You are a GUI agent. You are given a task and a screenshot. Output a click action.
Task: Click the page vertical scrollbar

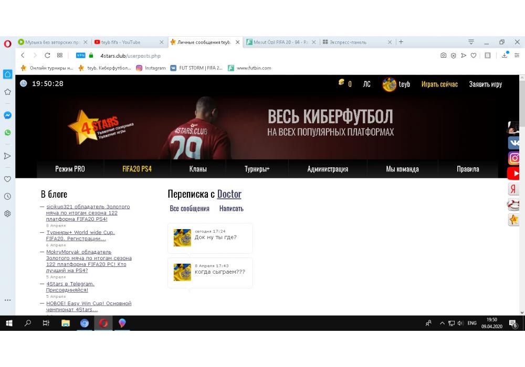tap(521, 210)
